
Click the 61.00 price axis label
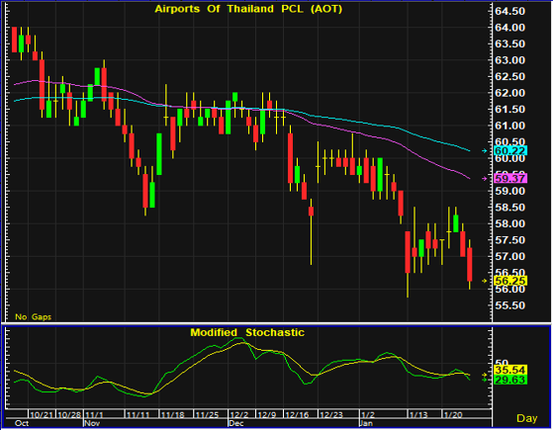pos(509,126)
